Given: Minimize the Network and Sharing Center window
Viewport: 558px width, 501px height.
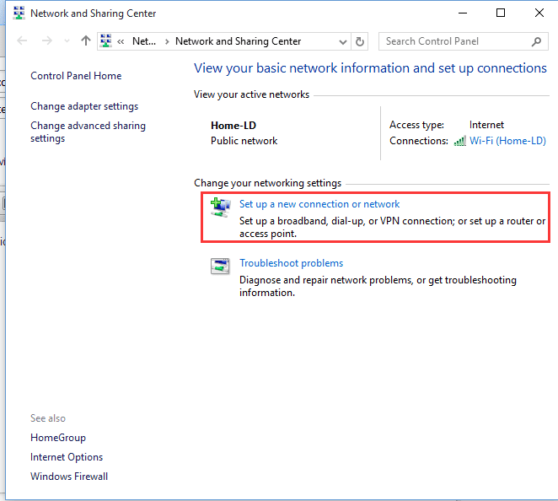Looking at the screenshot, I should 463,13.
